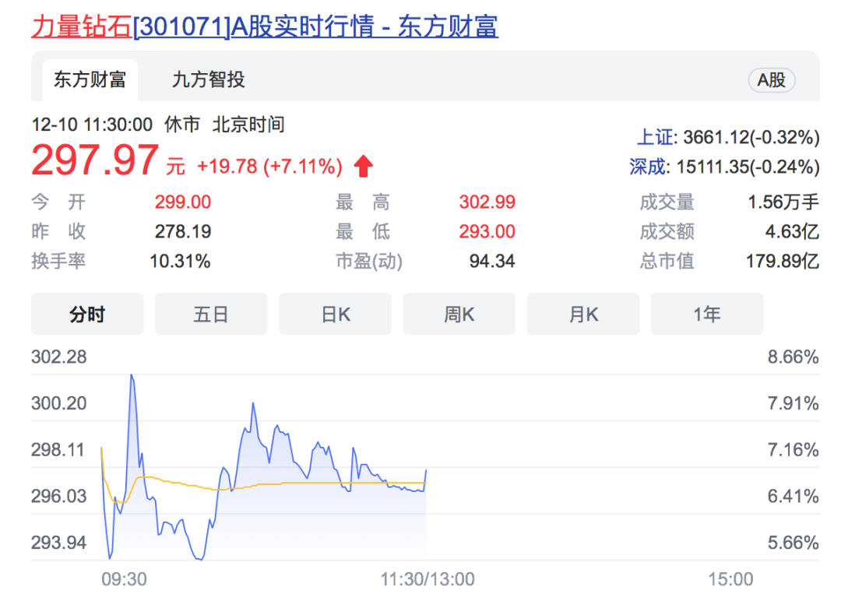
Task: Click the red up-arrow icon beside price change
Action: (x=363, y=166)
